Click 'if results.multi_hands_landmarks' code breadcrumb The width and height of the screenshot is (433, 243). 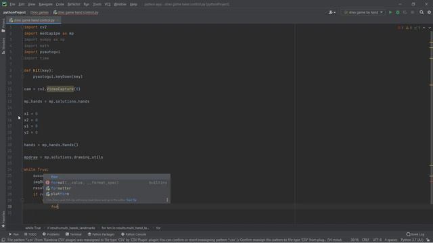(x=71, y=228)
